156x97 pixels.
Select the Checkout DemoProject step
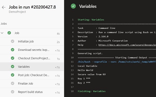point(32,58)
